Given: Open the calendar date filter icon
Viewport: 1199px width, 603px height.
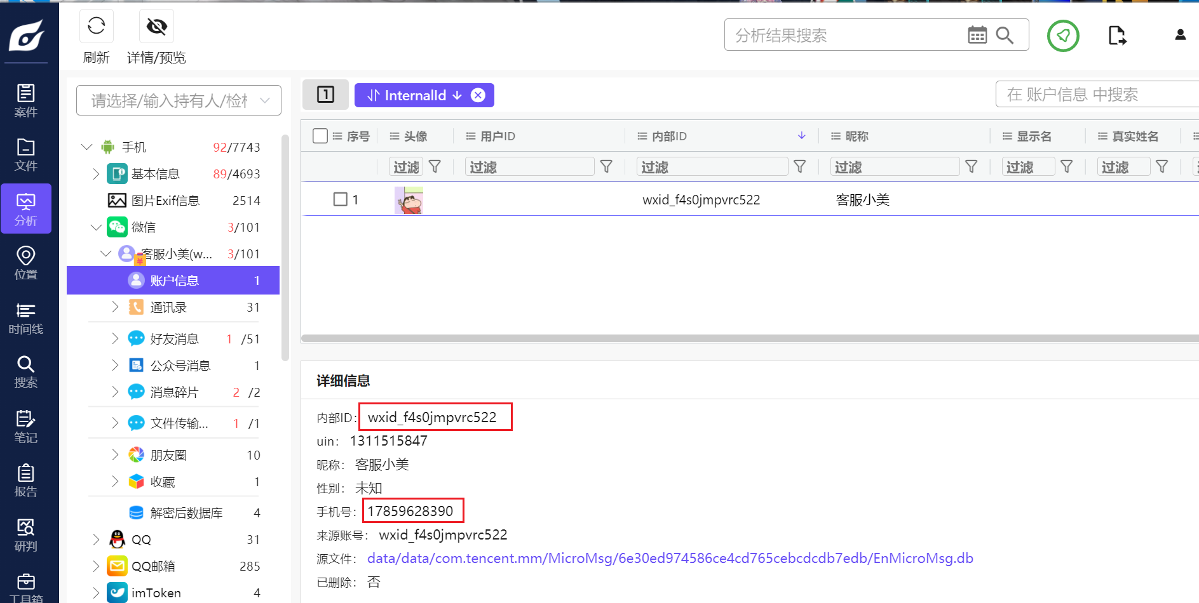Looking at the screenshot, I should pyautogui.click(x=977, y=35).
